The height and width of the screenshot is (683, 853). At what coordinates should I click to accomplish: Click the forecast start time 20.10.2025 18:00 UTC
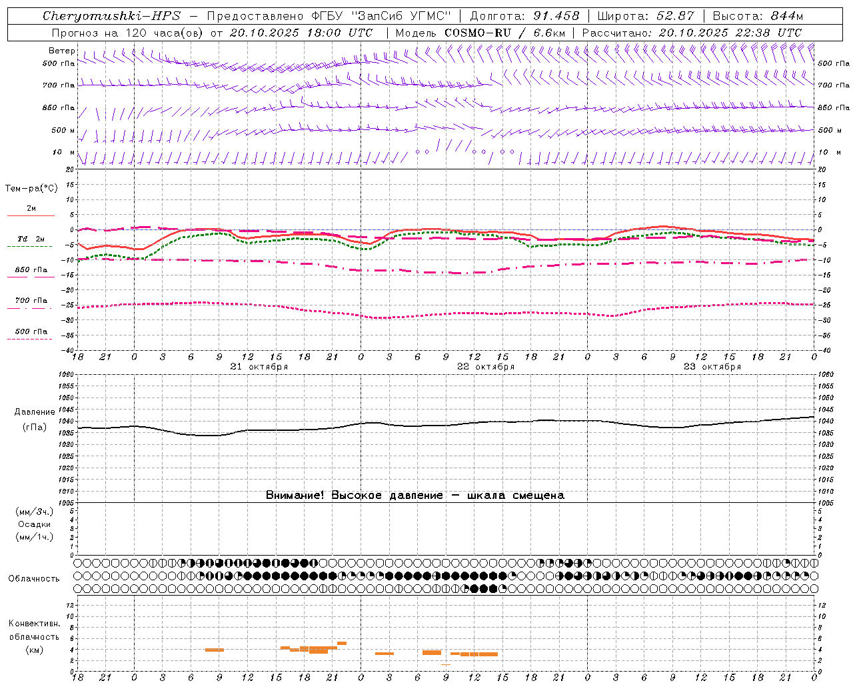[x=301, y=33]
